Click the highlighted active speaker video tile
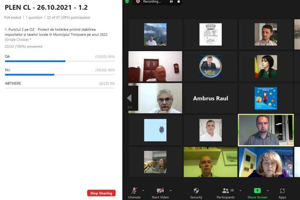 266,130
